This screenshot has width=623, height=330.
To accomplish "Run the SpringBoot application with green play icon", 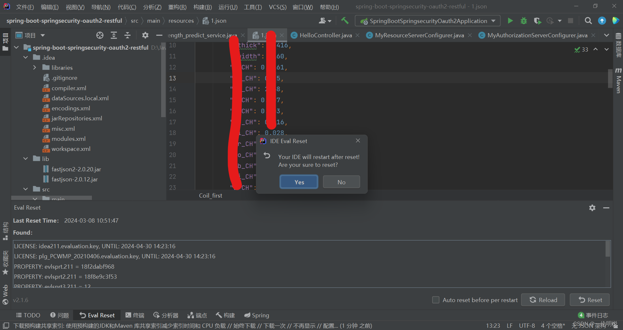I will (x=510, y=20).
